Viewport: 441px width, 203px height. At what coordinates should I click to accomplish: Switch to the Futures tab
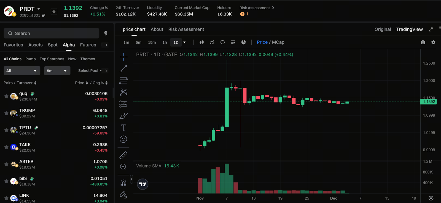88,45
